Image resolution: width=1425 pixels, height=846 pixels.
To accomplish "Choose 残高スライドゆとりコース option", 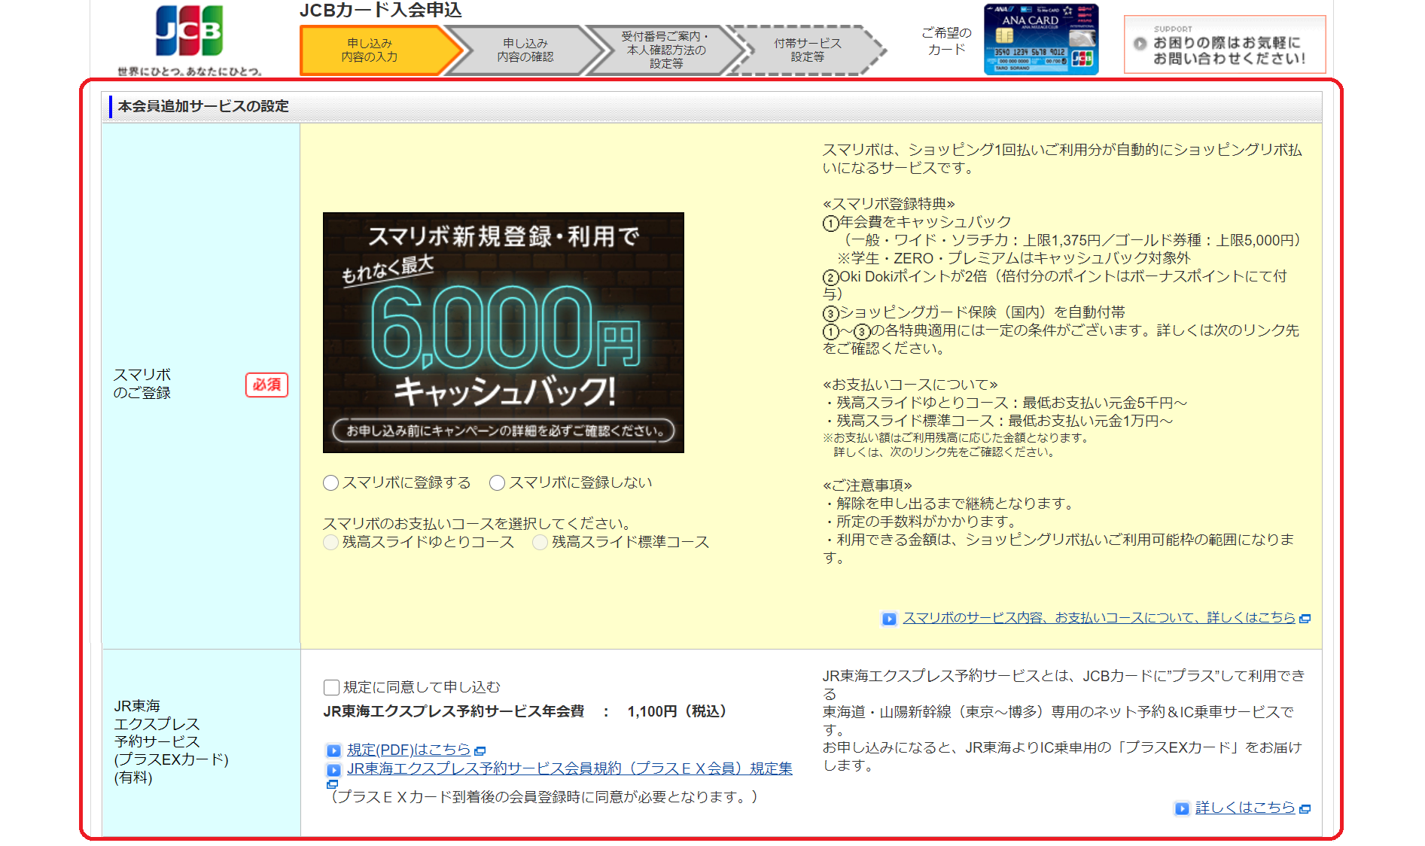I will [x=330, y=543].
